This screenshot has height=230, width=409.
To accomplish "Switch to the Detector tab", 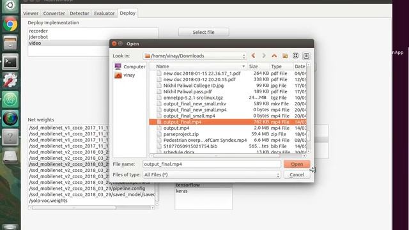I will click(x=79, y=13).
